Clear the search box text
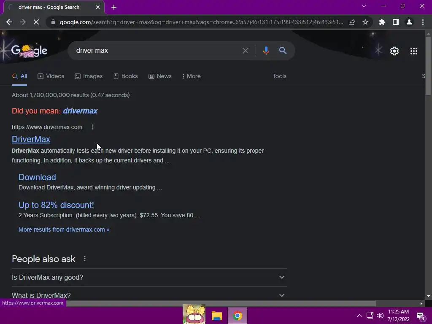This screenshot has width=432, height=324. (246, 51)
